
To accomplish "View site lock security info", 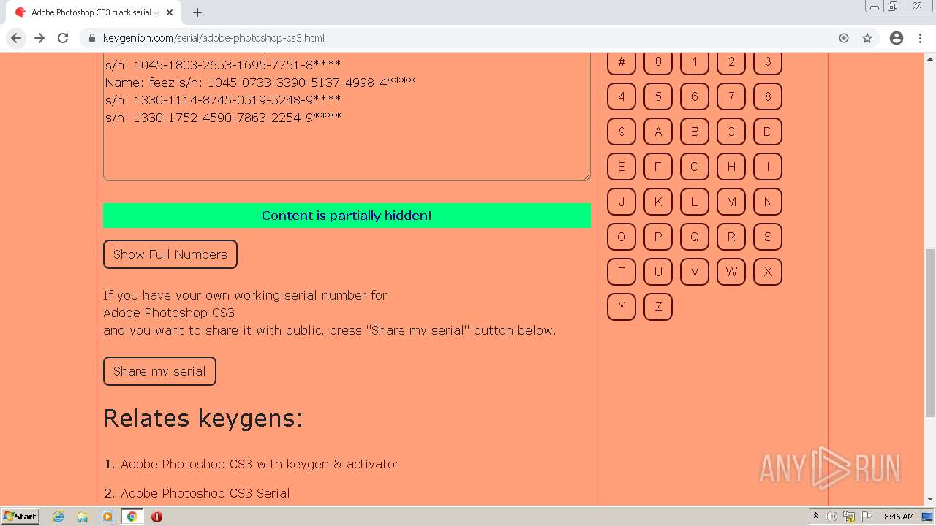I will (x=91, y=38).
